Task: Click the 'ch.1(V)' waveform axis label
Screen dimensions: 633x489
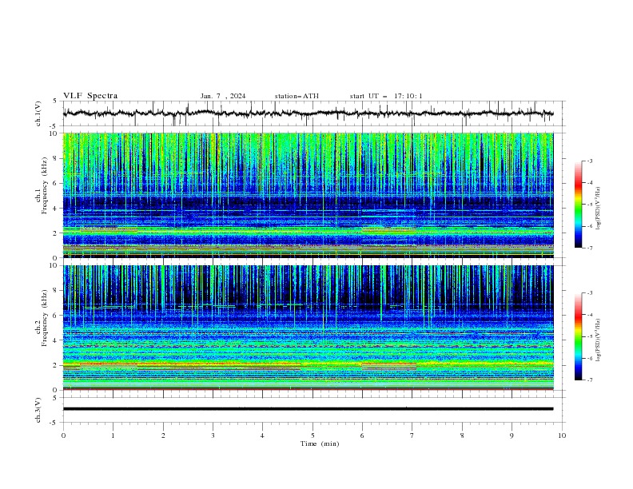Action: click(x=38, y=113)
